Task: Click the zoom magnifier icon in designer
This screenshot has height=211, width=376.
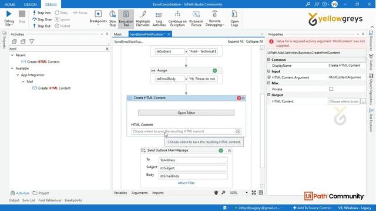Action: coord(223,193)
